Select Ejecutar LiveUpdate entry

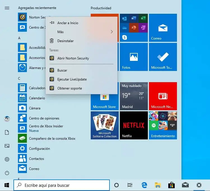tap(81, 79)
